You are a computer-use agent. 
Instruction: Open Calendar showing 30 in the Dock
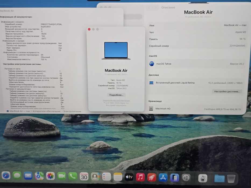(x=84, y=177)
